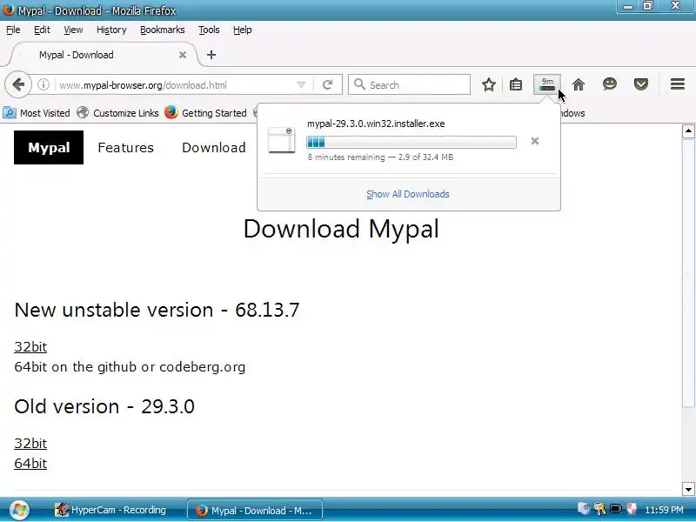Click scrollbar down arrow

coord(688,489)
